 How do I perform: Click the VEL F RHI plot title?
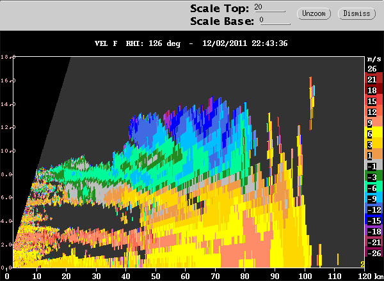point(191,43)
